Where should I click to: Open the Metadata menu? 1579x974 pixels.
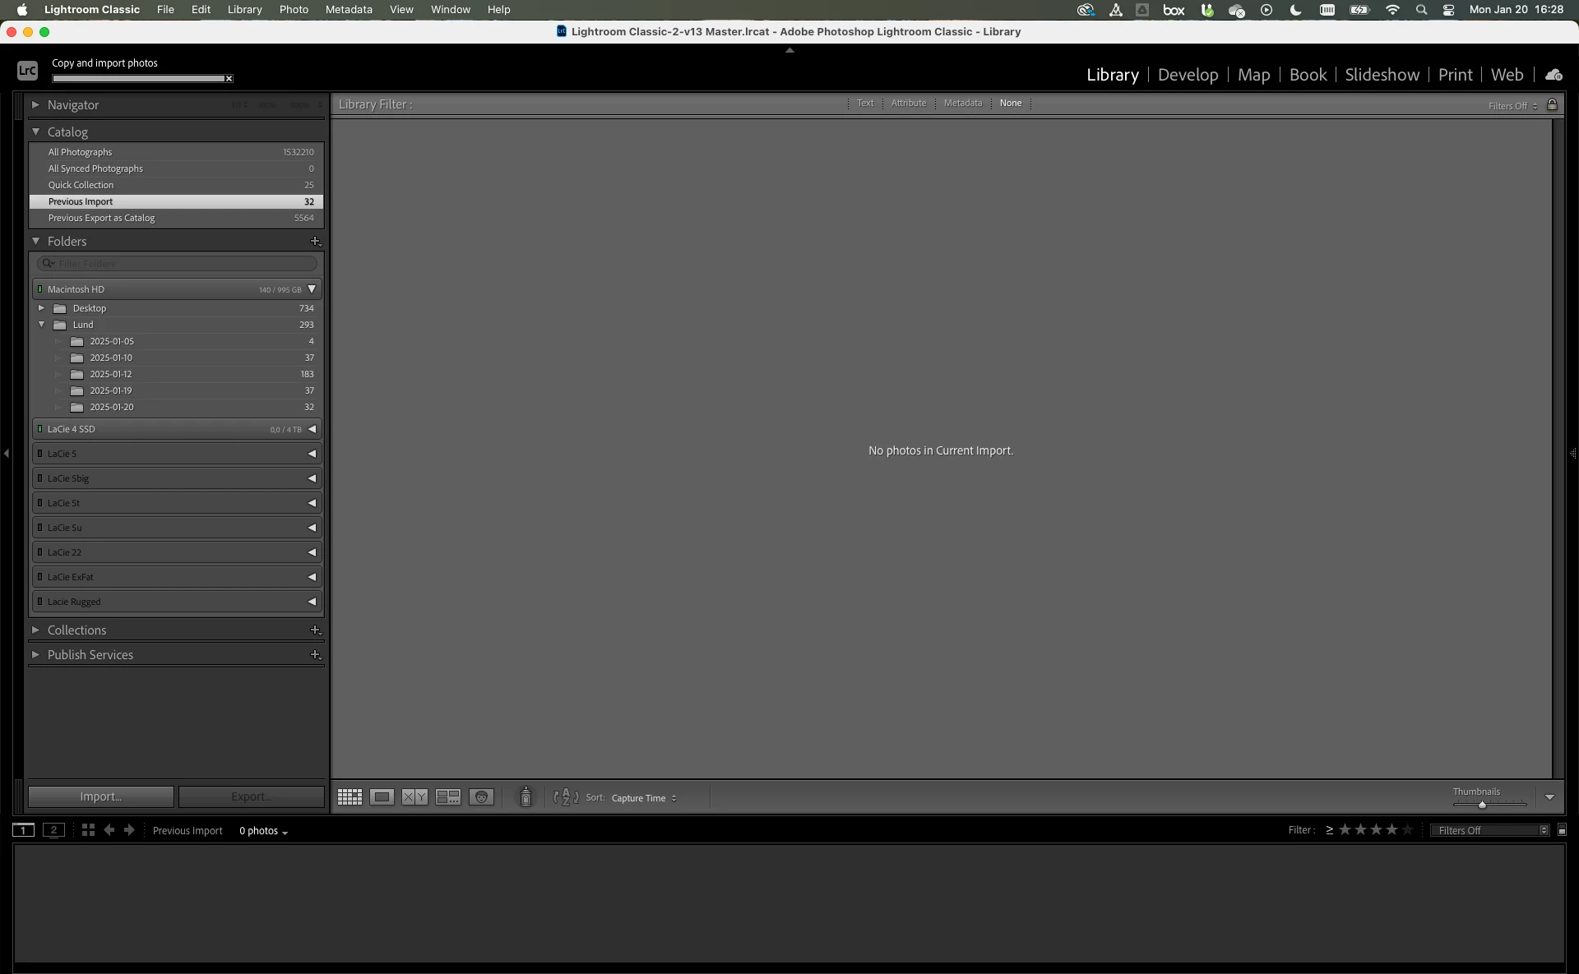(349, 10)
